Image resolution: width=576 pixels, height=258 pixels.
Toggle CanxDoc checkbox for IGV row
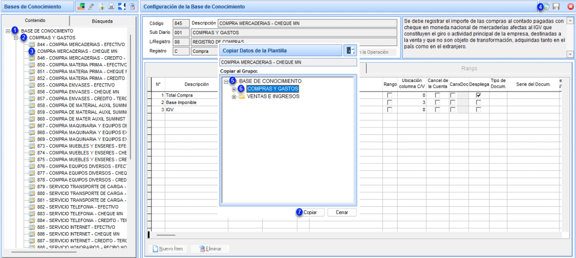point(453,110)
